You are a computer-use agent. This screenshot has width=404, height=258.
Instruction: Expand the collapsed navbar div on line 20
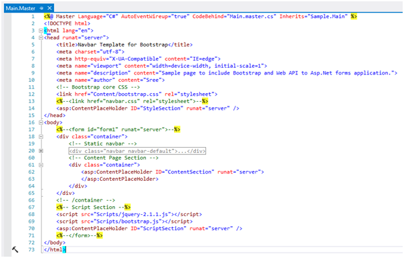[x=41, y=151]
